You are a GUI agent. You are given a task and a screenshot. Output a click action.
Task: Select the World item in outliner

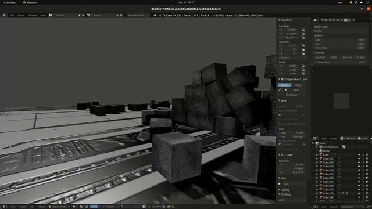326,151
